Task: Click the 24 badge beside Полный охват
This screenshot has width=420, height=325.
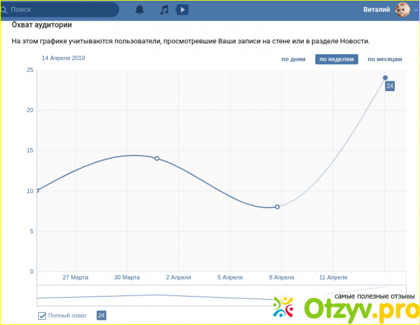Action: [101, 315]
